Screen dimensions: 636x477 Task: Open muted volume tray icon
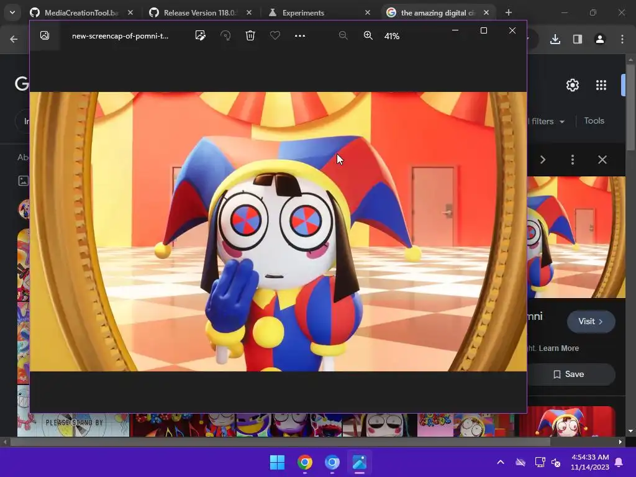pos(556,462)
